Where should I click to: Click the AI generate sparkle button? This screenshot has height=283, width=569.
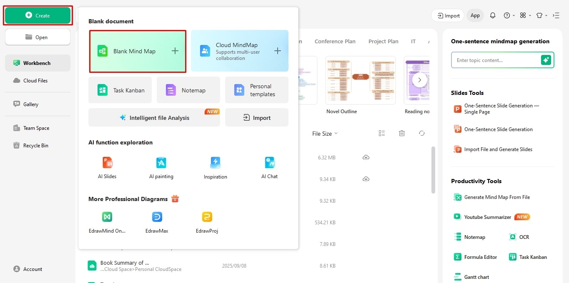click(x=546, y=60)
